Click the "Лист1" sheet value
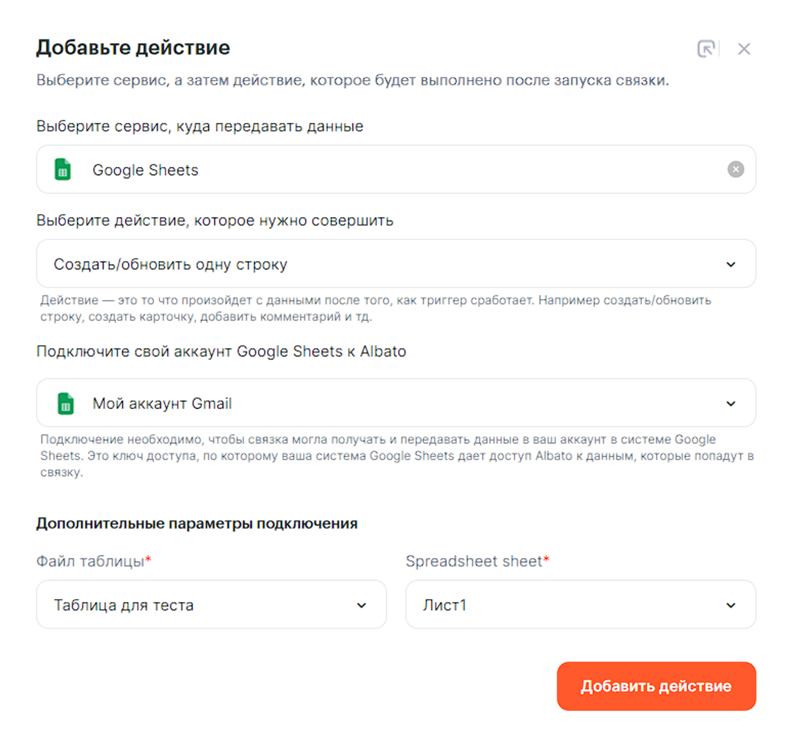Viewport: 794px width, 732px height. coord(444,605)
